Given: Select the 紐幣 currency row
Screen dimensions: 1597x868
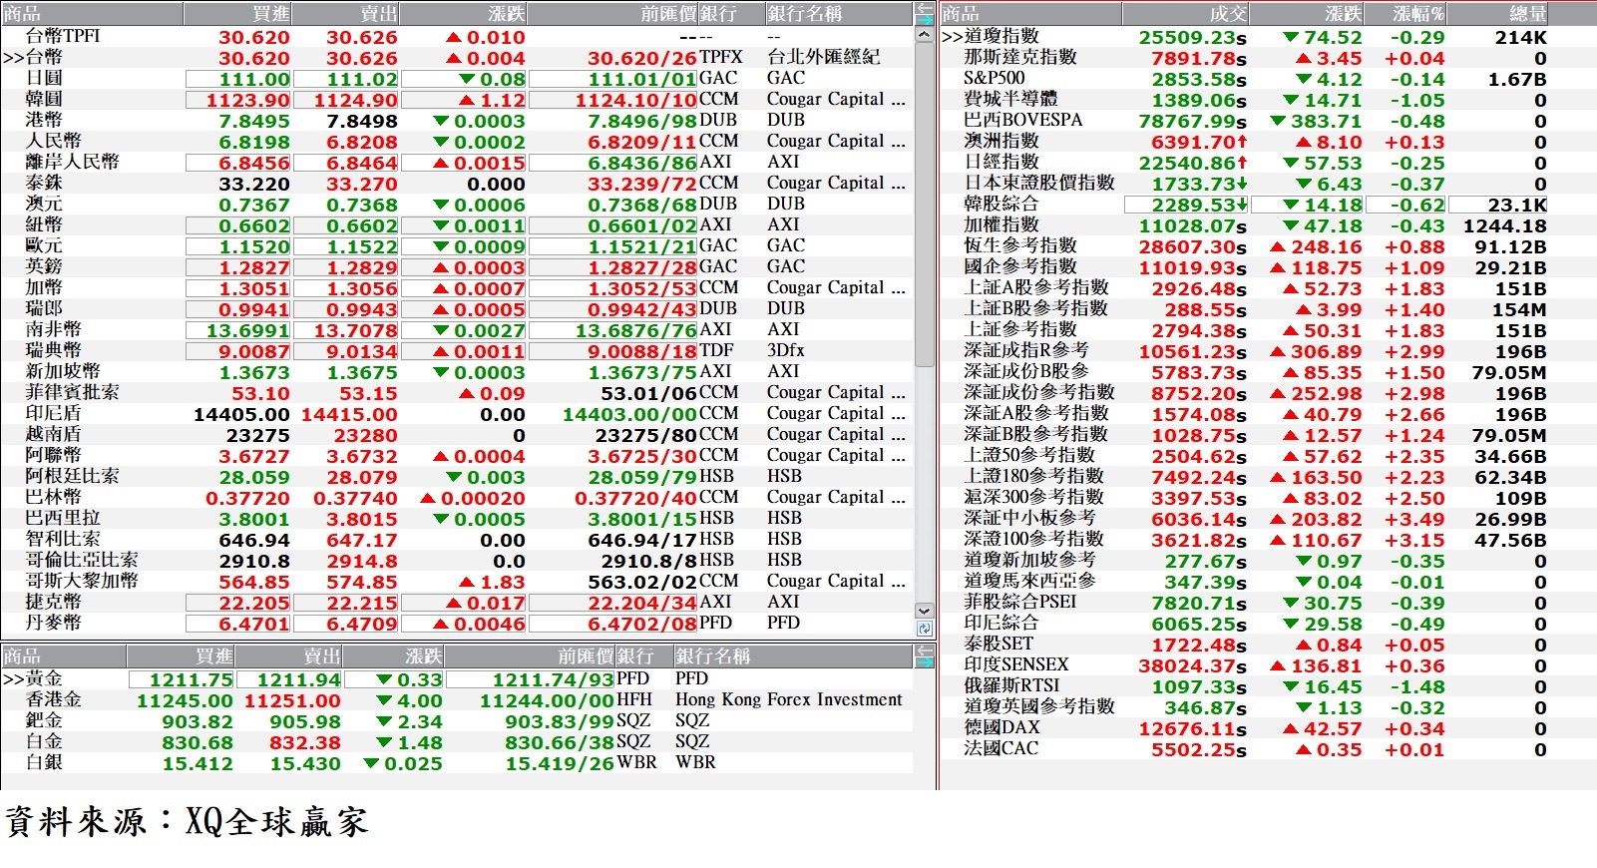Looking at the screenshot, I should coord(457,225).
